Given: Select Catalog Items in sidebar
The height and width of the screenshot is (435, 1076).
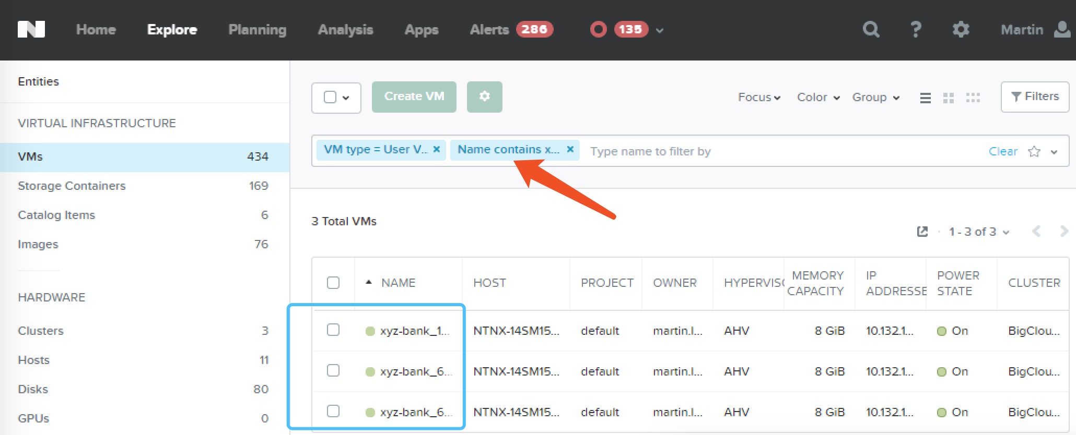Looking at the screenshot, I should pyautogui.click(x=145, y=215).
